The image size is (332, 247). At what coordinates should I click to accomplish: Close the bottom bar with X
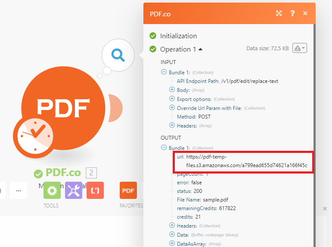[x=325, y=209]
